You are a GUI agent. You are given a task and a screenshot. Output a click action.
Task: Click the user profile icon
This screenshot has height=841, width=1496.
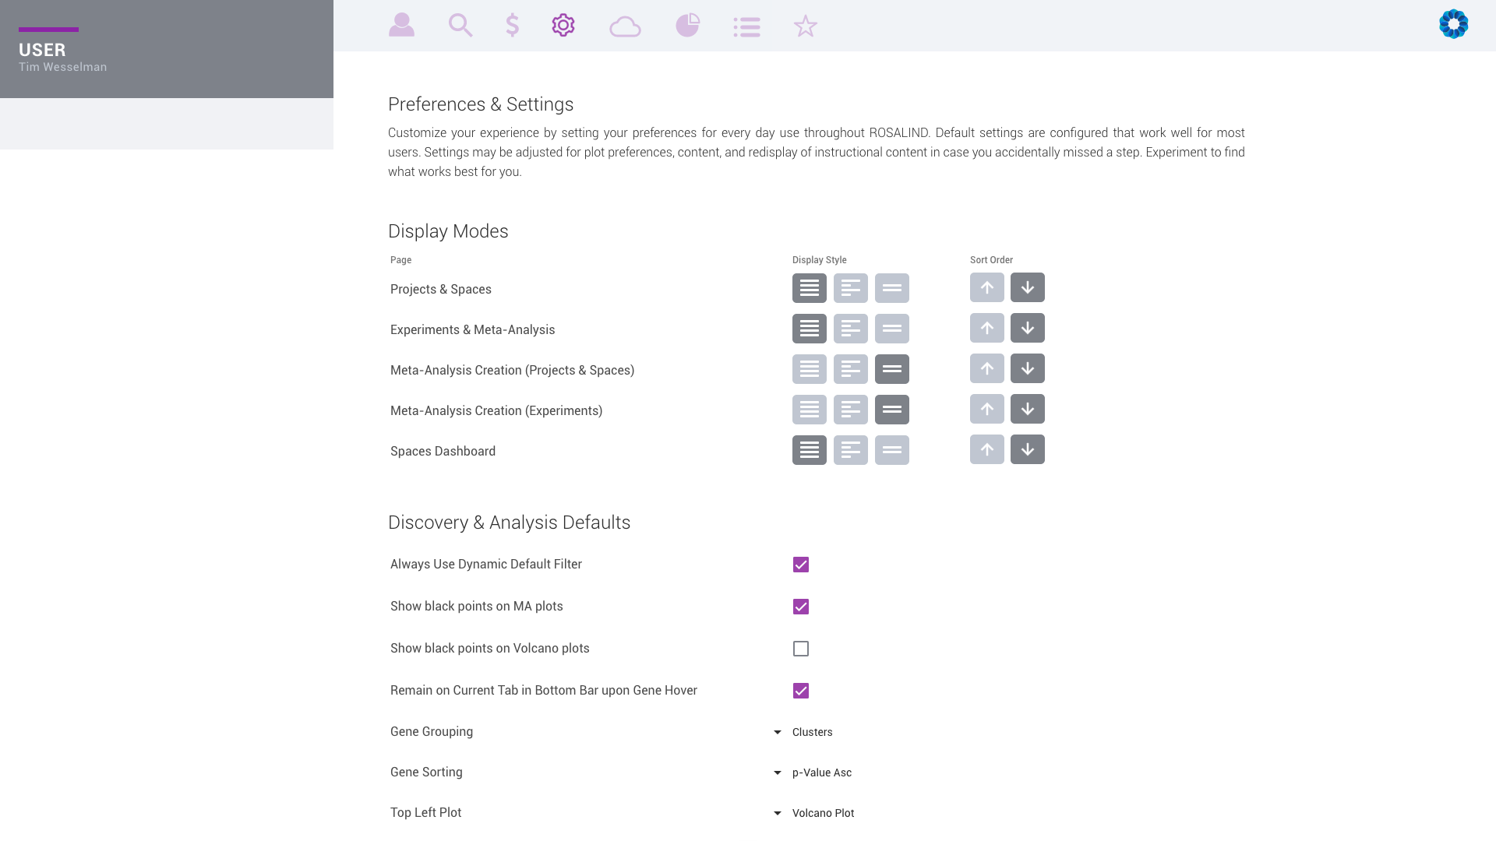pos(400,26)
